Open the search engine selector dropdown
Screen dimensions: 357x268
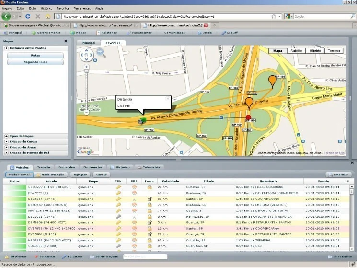(x=288, y=16)
